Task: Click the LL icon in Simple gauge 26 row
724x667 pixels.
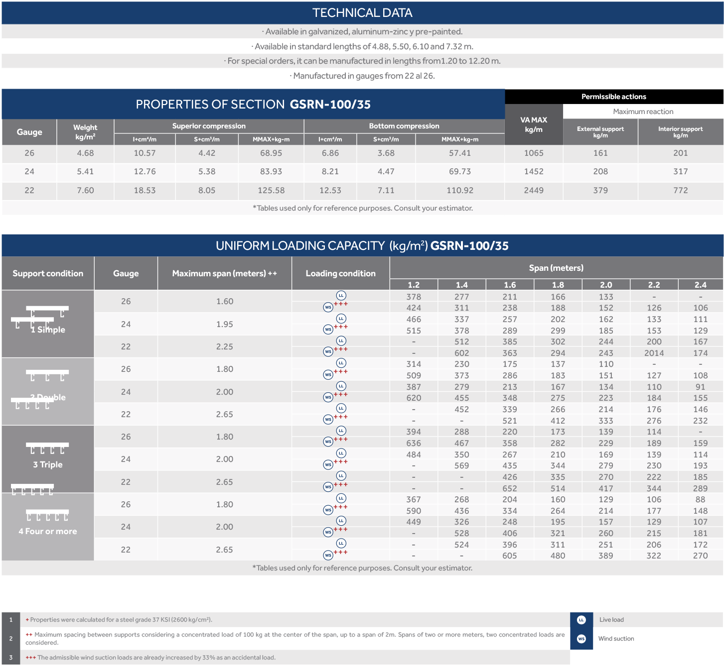Action: 341,296
